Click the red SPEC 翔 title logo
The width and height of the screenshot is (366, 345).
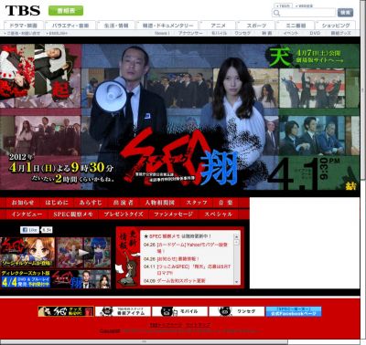[178, 158]
